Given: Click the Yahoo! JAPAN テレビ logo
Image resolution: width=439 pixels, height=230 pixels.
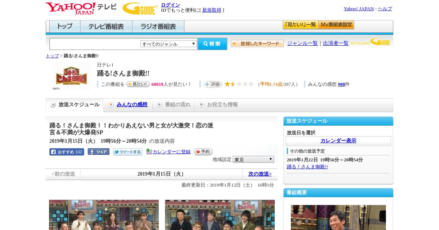Looking at the screenshot, I should click(x=81, y=8).
